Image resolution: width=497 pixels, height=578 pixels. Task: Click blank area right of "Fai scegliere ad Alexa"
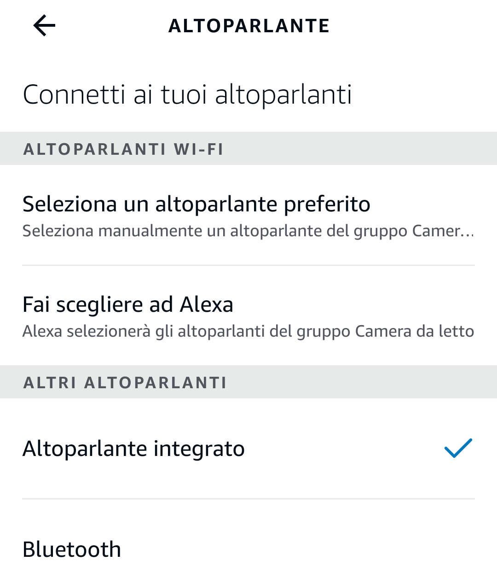359,304
